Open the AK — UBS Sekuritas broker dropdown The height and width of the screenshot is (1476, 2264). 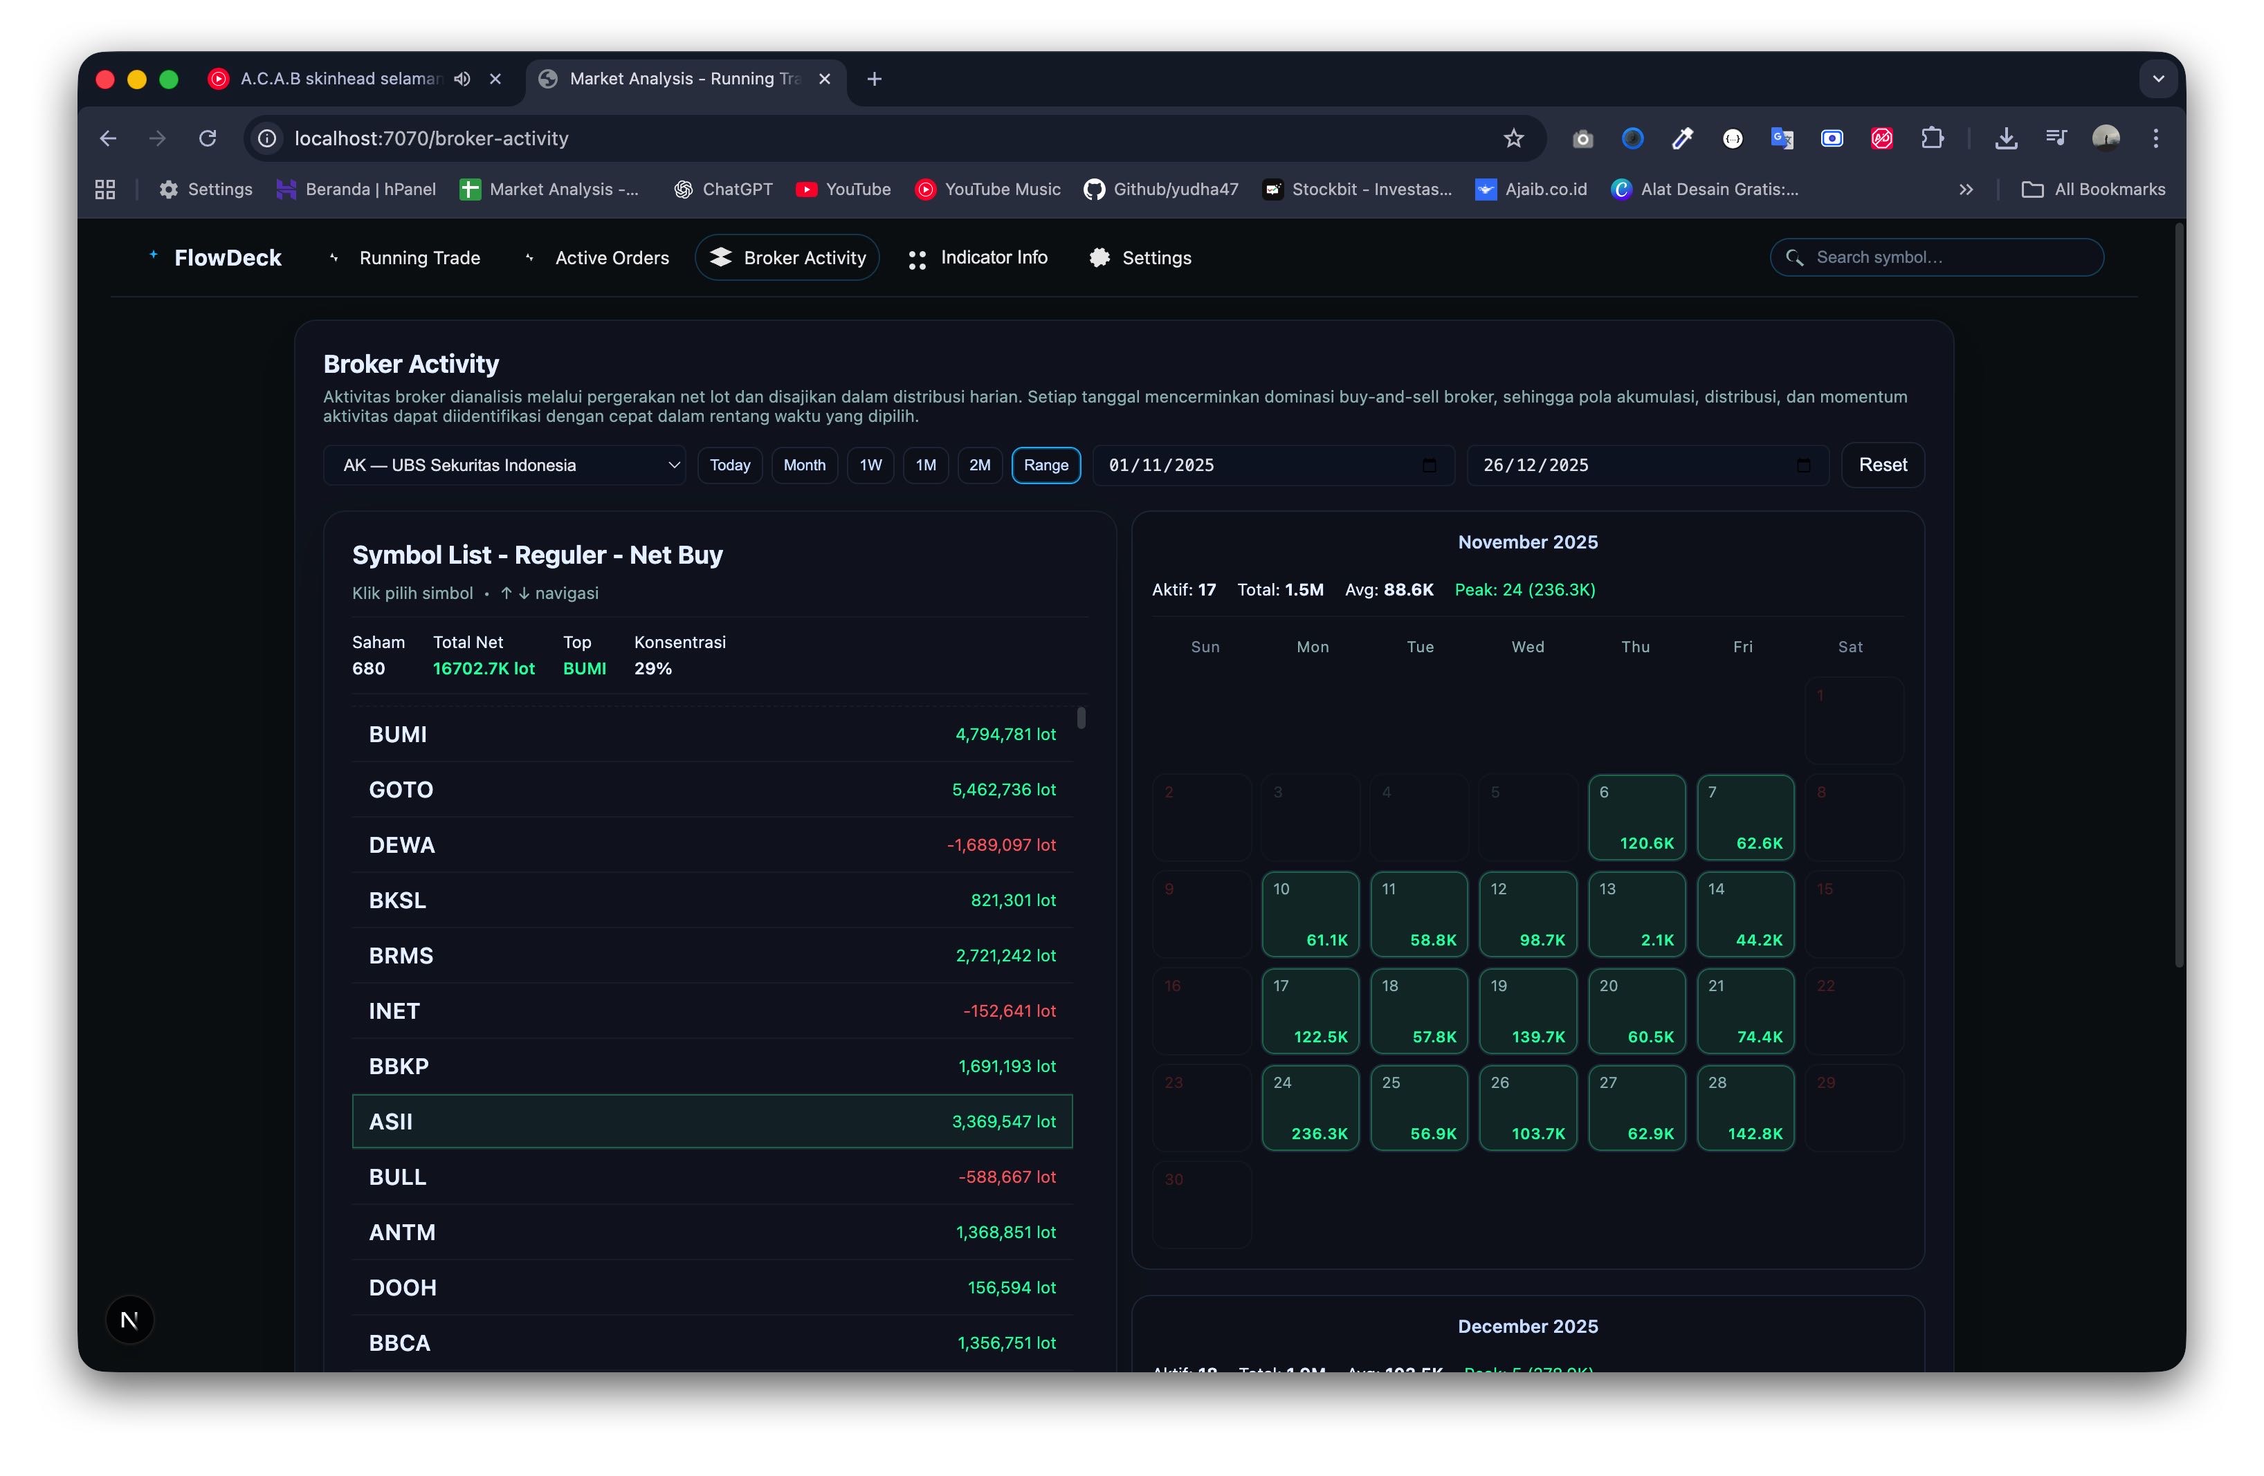click(x=504, y=465)
